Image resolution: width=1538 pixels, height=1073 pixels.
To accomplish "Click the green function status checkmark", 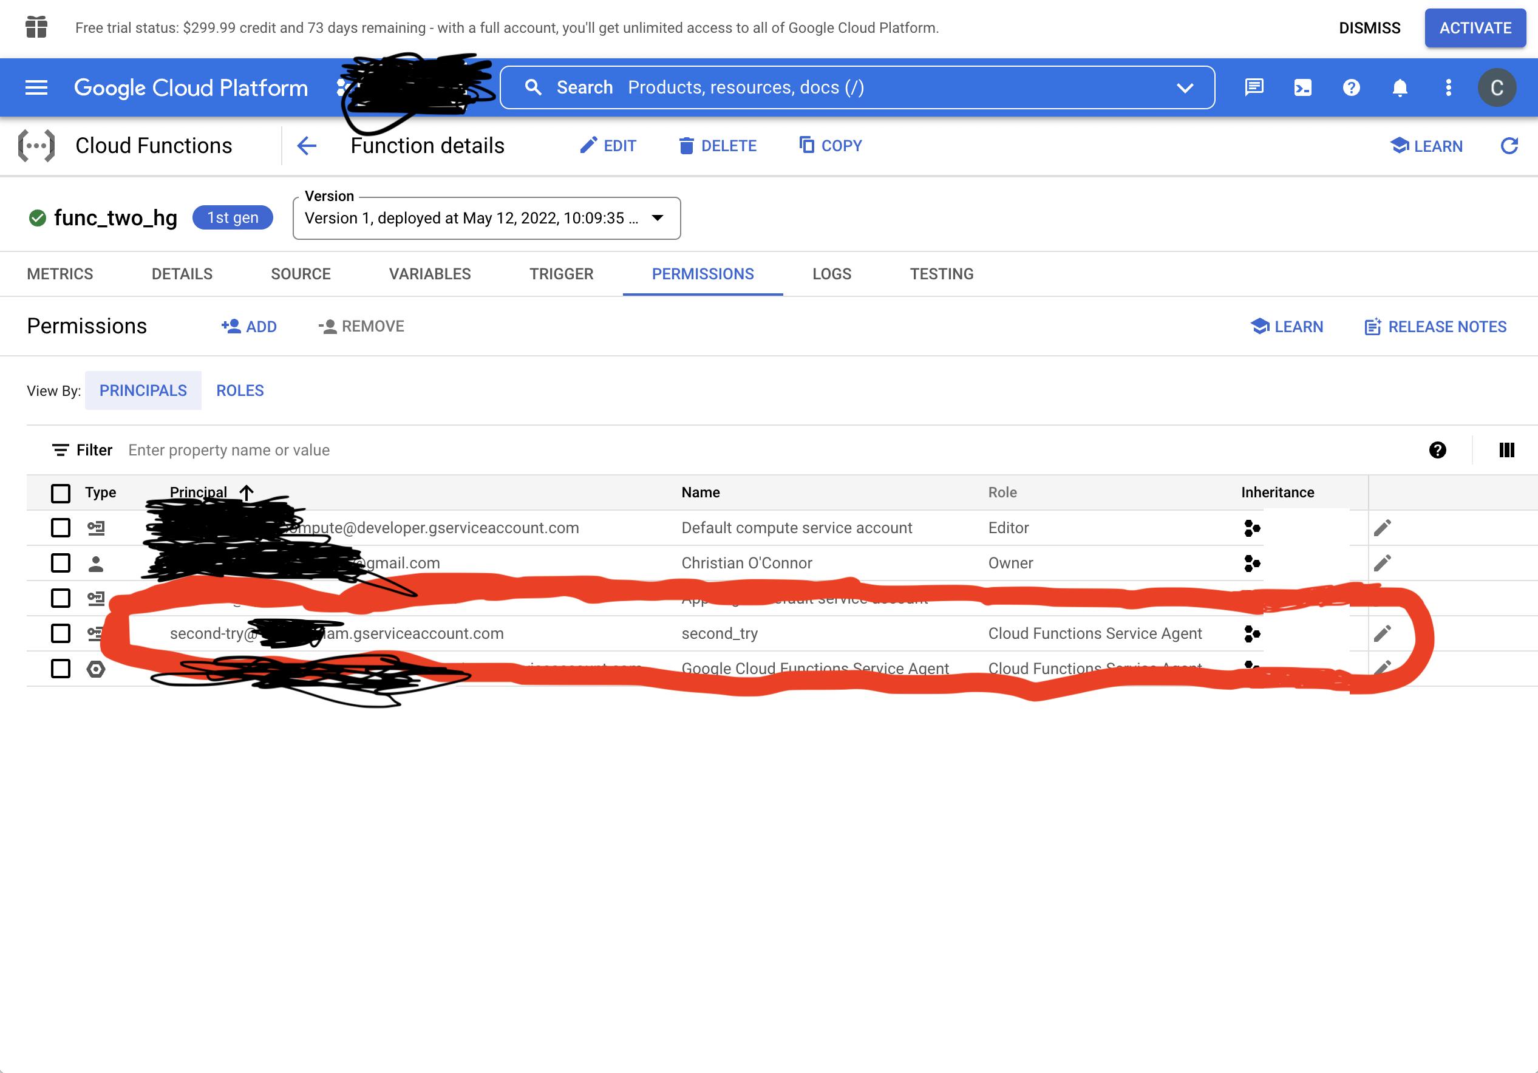I will tap(38, 217).
